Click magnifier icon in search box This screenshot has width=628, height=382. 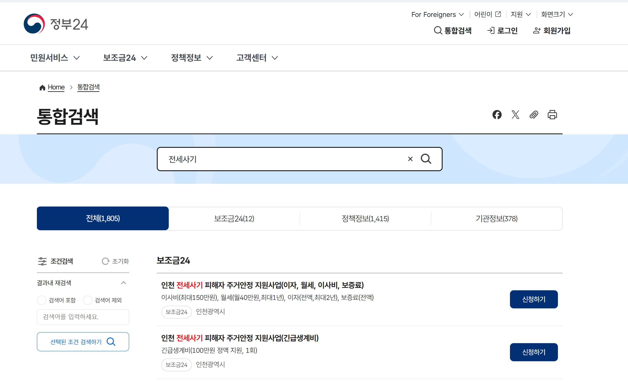[426, 159]
